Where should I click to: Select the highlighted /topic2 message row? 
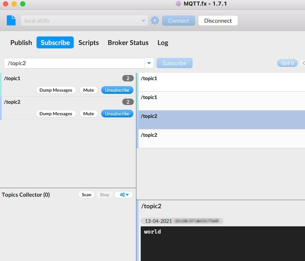pyautogui.click(x=221, y=120)
